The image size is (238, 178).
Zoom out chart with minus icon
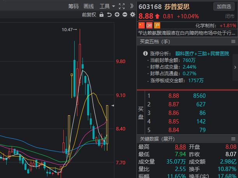125,14
